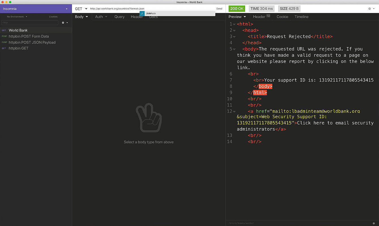The image size is (379, 226).
Task: Click the highlighted closing body tag
Action: [265, 86]
